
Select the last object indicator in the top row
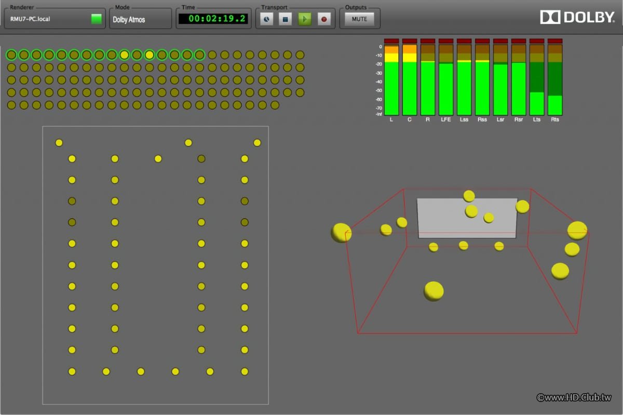(300, 55)
